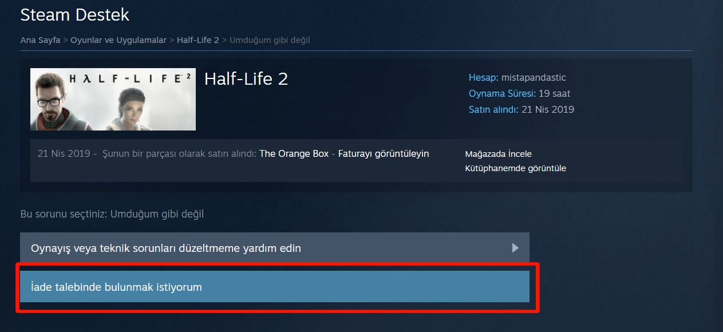Image resolution: width=723 pixels, height=332 pixels.
Task: View the invoice via Faturayı görüntüleyin
Action: click(384, 153)
